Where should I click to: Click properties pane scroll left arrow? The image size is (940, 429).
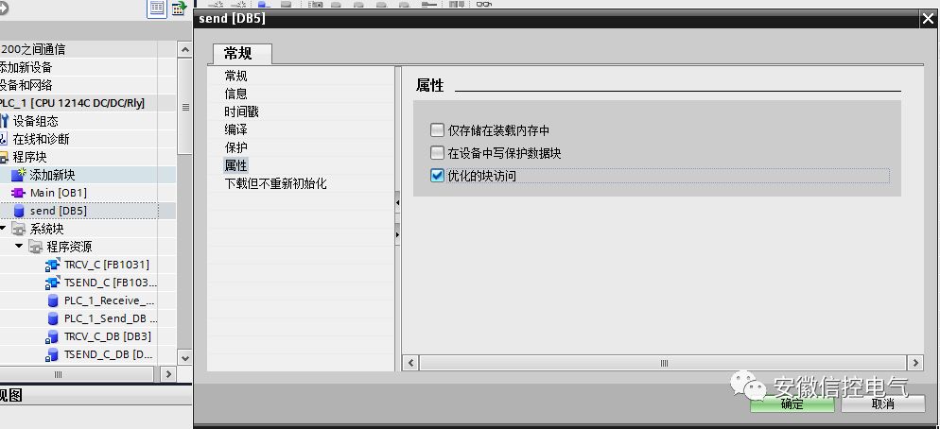[x=411, y=363]
